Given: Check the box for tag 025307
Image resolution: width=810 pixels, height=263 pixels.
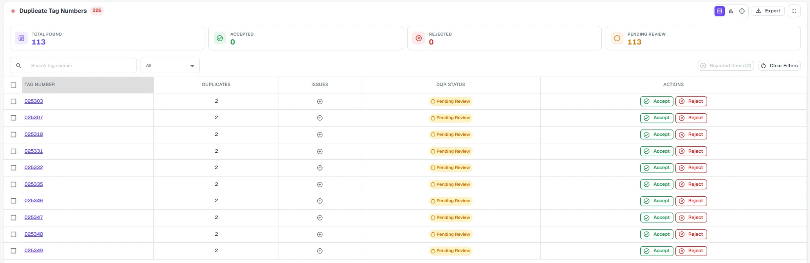Looking at the screenshot, I should pyautogui.click(x=13, y=118).
